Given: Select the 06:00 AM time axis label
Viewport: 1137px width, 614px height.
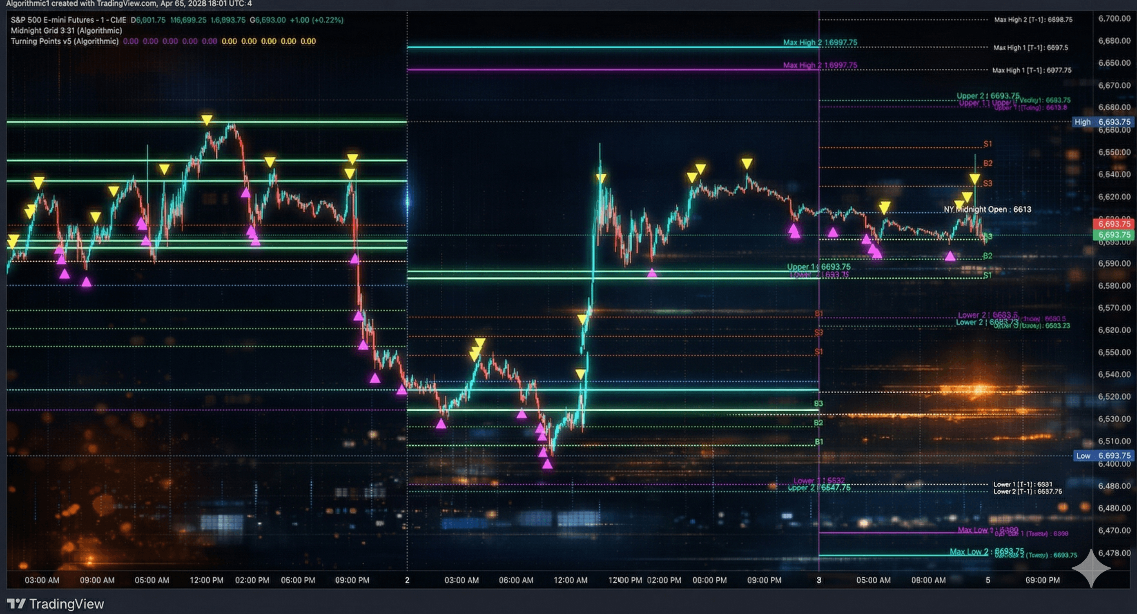Looking at the screenshot, I should point(515,580).
